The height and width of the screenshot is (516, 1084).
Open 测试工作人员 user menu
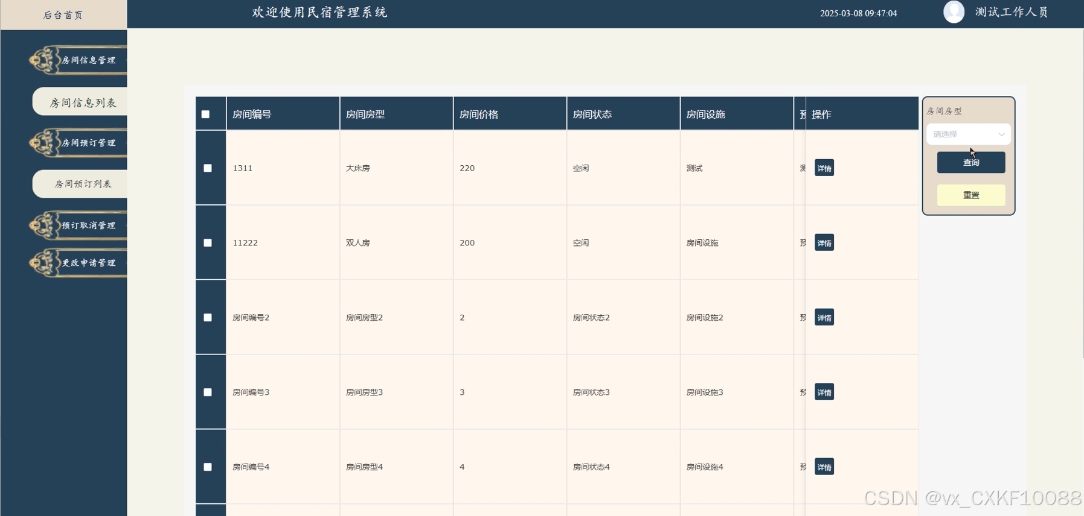click(x=1012, y=12)
